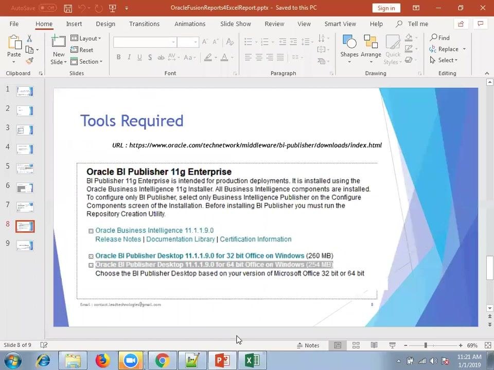494x370 pixels.
Task: Toggle Notes pane in status bar
Action: [308, 345]
